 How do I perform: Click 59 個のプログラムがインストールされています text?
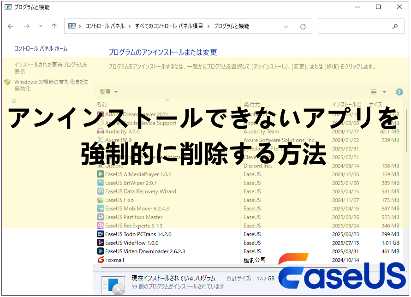(178, 286)
